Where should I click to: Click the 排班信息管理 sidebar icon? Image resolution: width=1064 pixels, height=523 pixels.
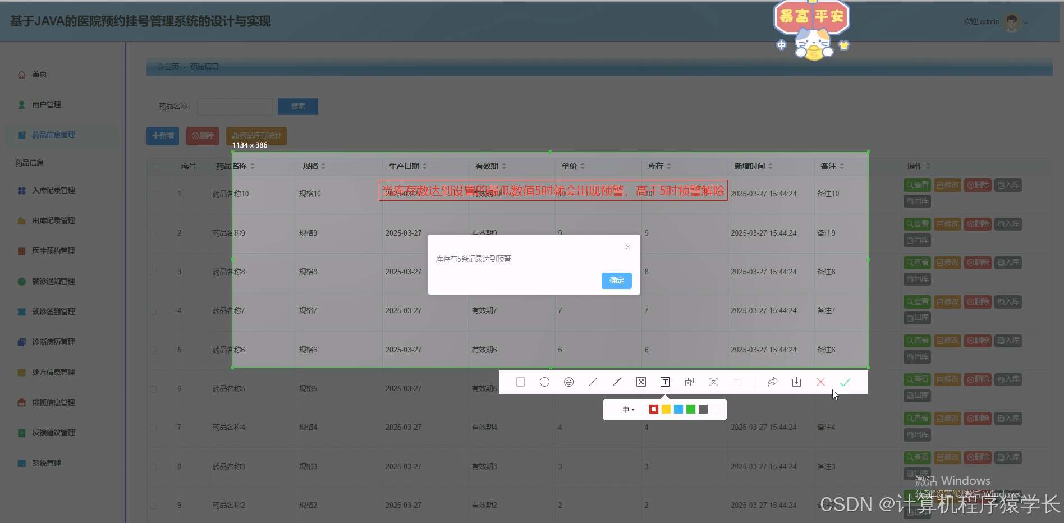pyautogui.click(x=21, y=403)
